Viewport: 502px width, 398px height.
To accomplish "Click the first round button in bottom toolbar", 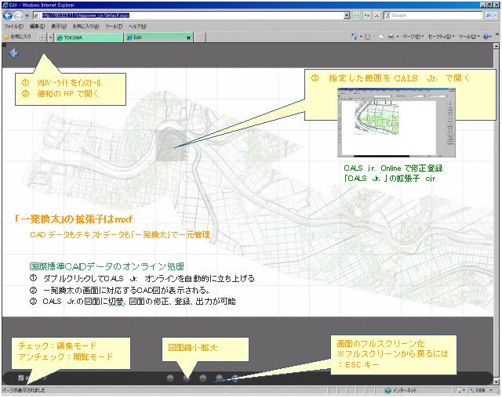I will [x=170, y=378].
